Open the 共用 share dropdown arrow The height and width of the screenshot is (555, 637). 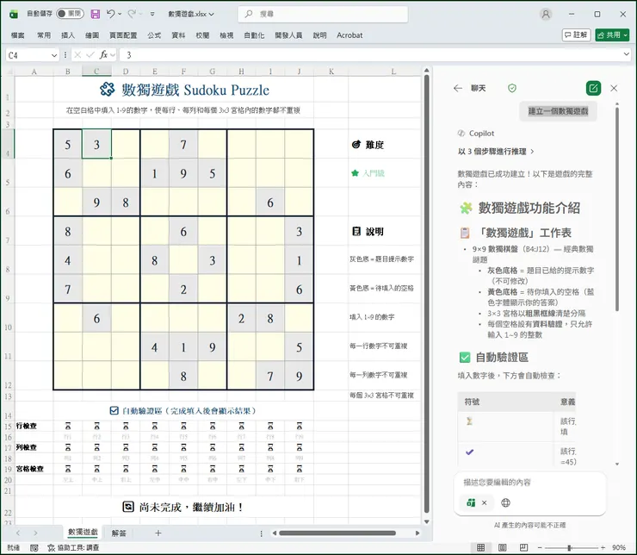coord(626,35)
